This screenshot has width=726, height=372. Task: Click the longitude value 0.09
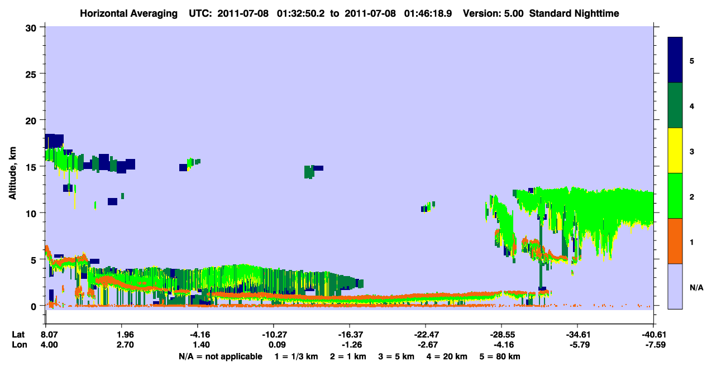(x=274, y=345)
